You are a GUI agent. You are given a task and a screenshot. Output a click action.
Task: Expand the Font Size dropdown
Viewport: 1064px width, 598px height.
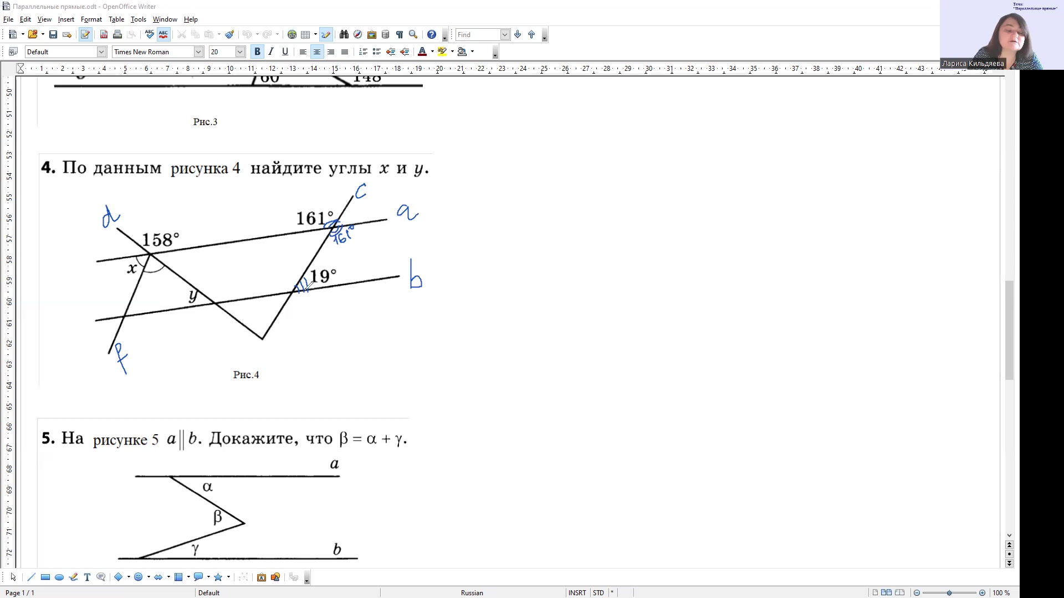click(241, 52)
